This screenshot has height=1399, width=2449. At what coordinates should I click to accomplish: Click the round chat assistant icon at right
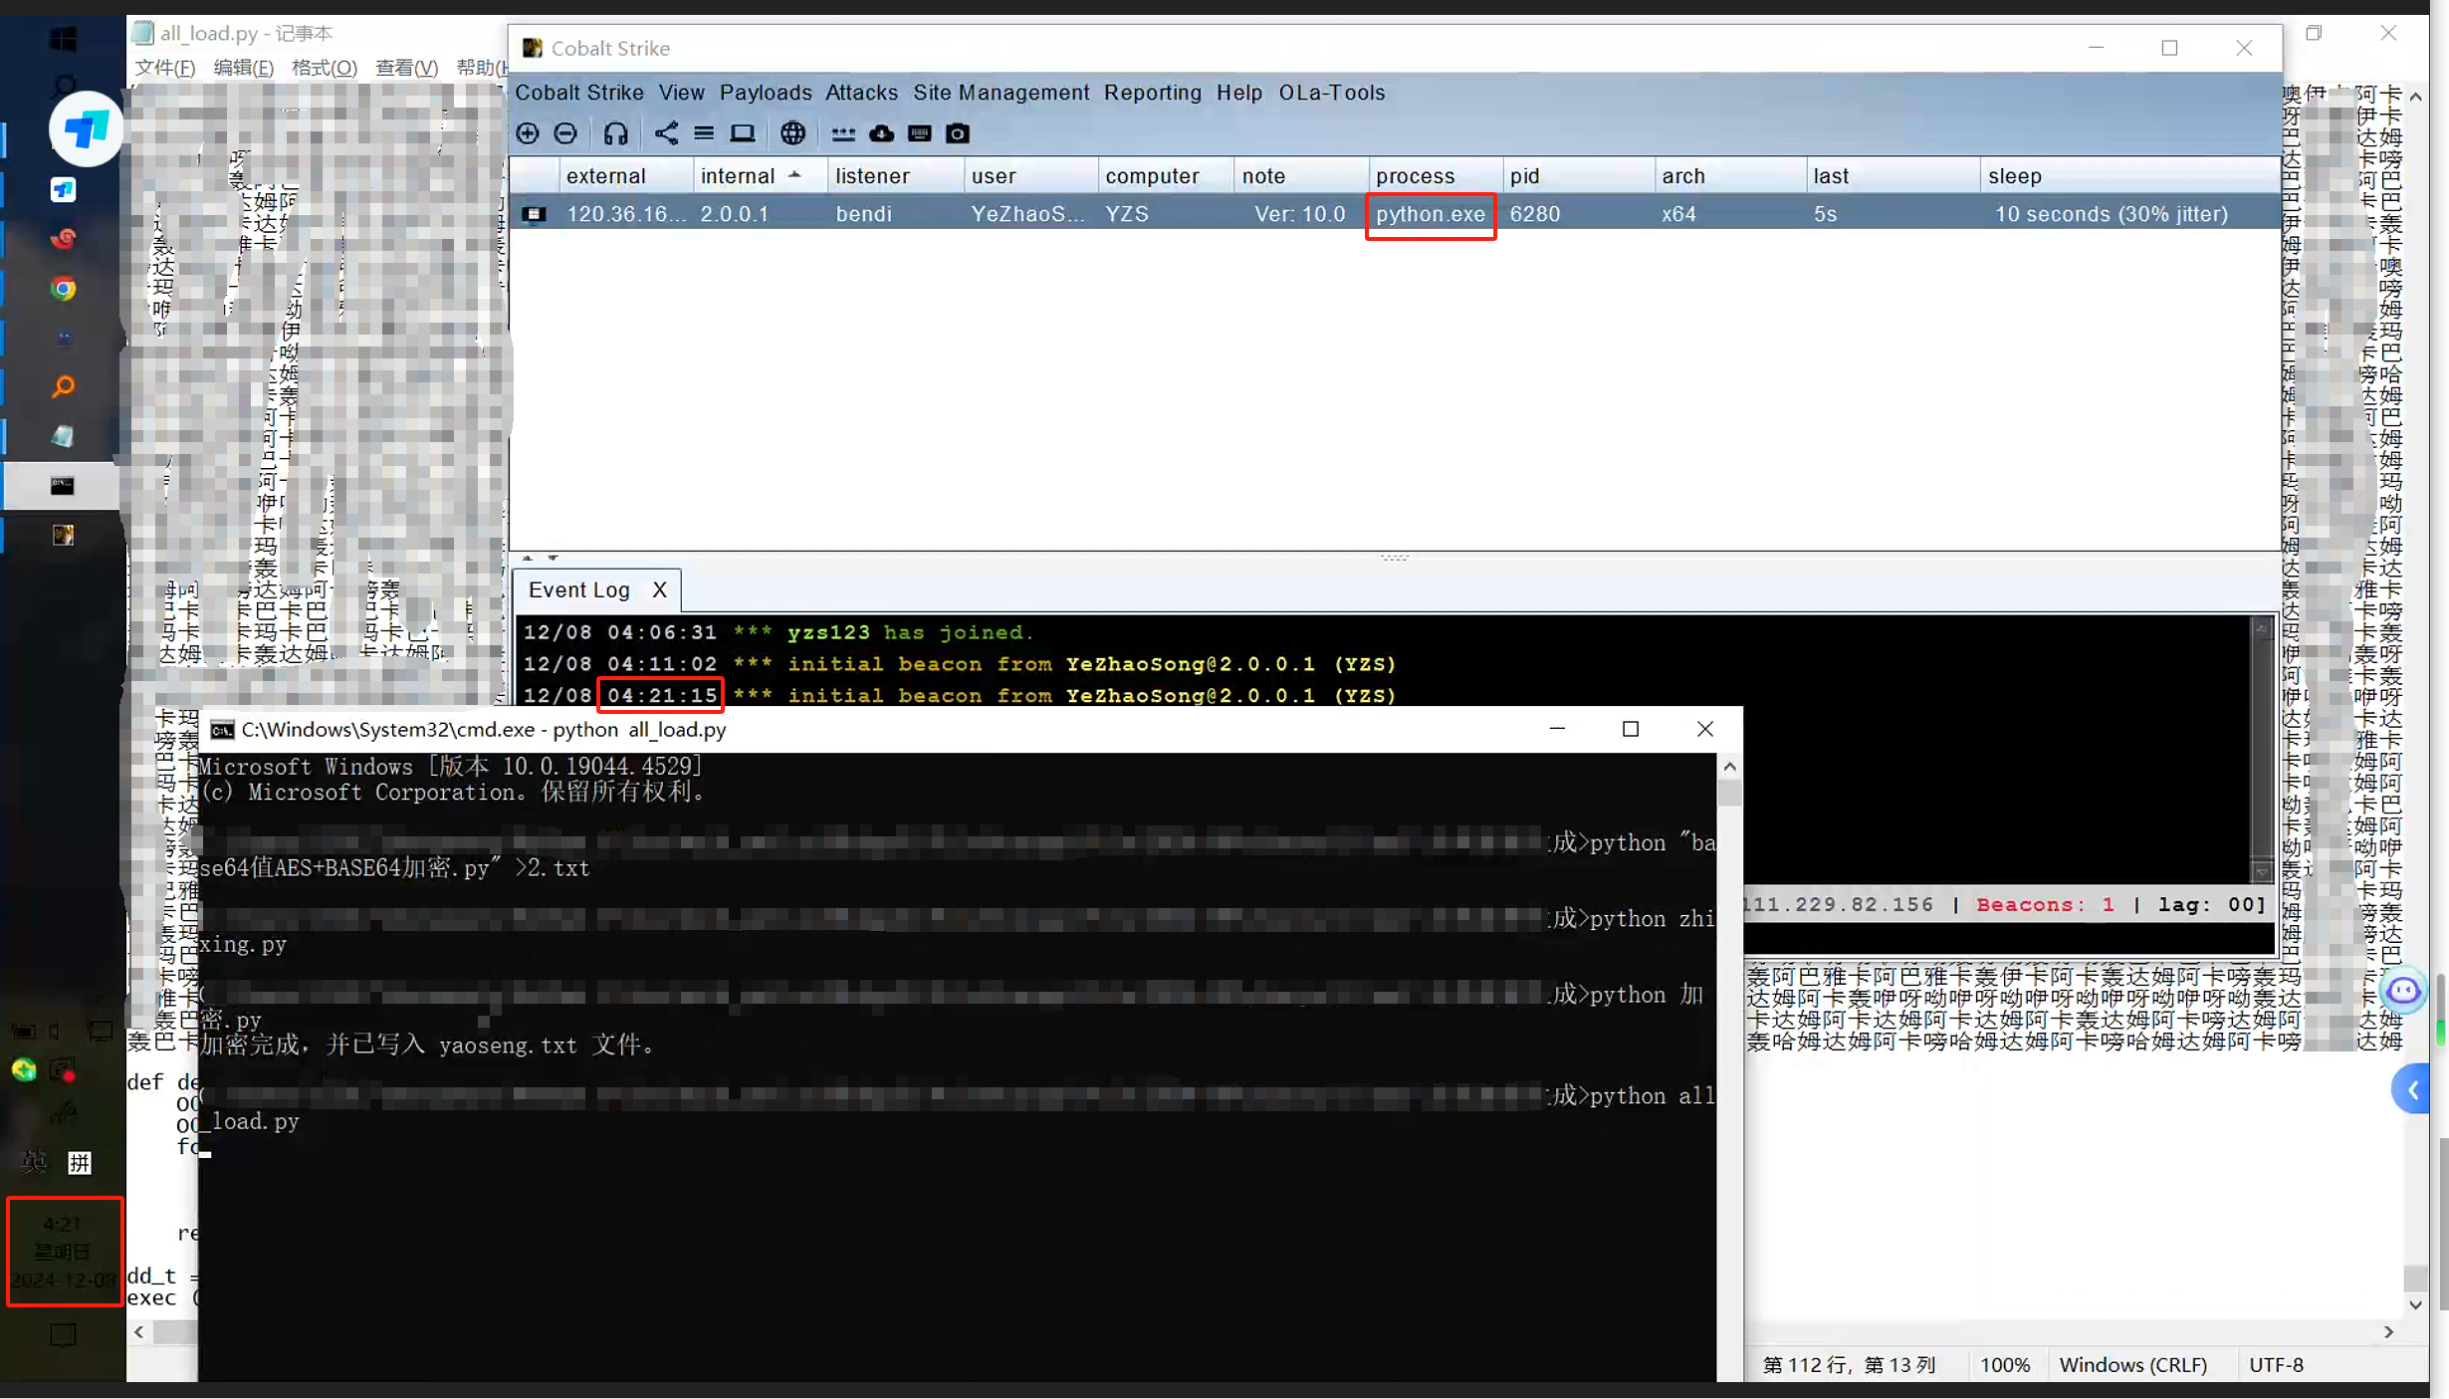(2404, 991)
